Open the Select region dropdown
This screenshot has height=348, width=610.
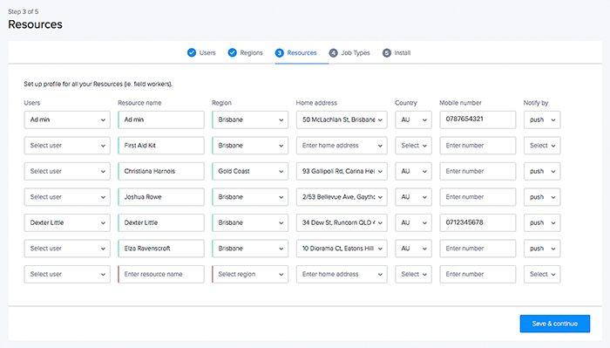pos(250,274)
